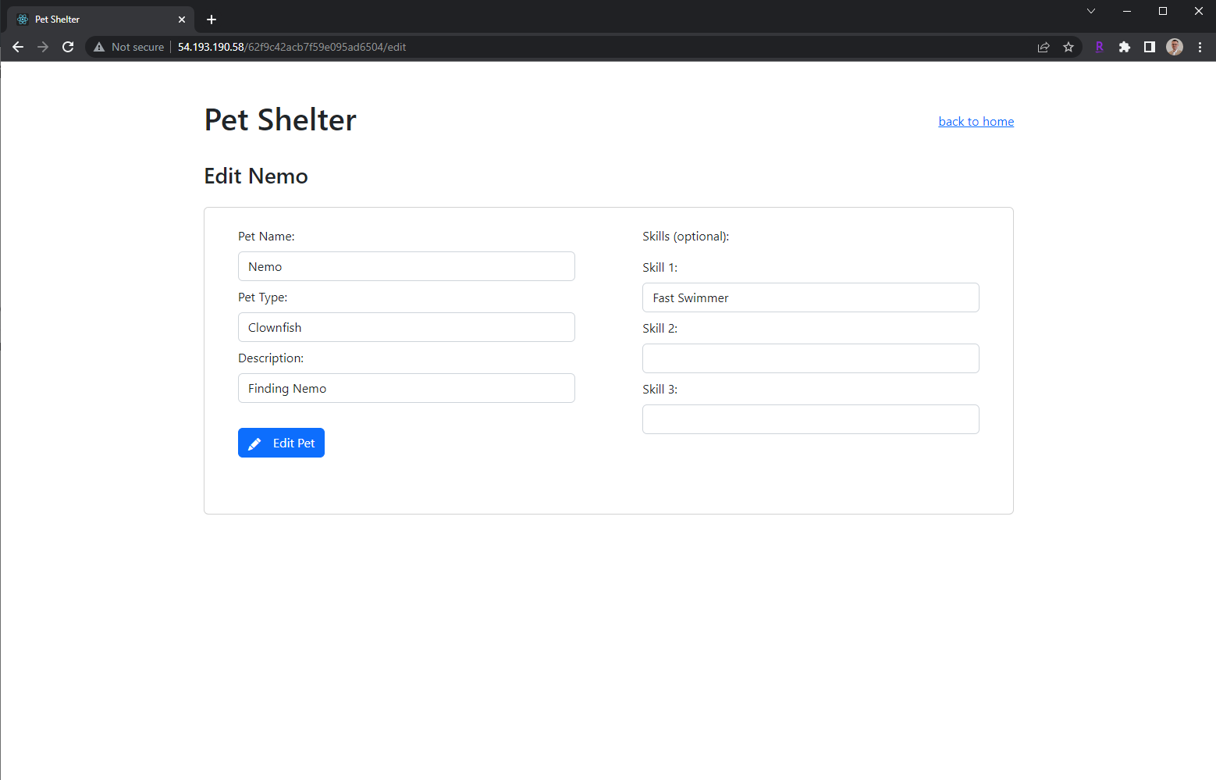Open the extensions puzzle icon

click(1125, 47)
